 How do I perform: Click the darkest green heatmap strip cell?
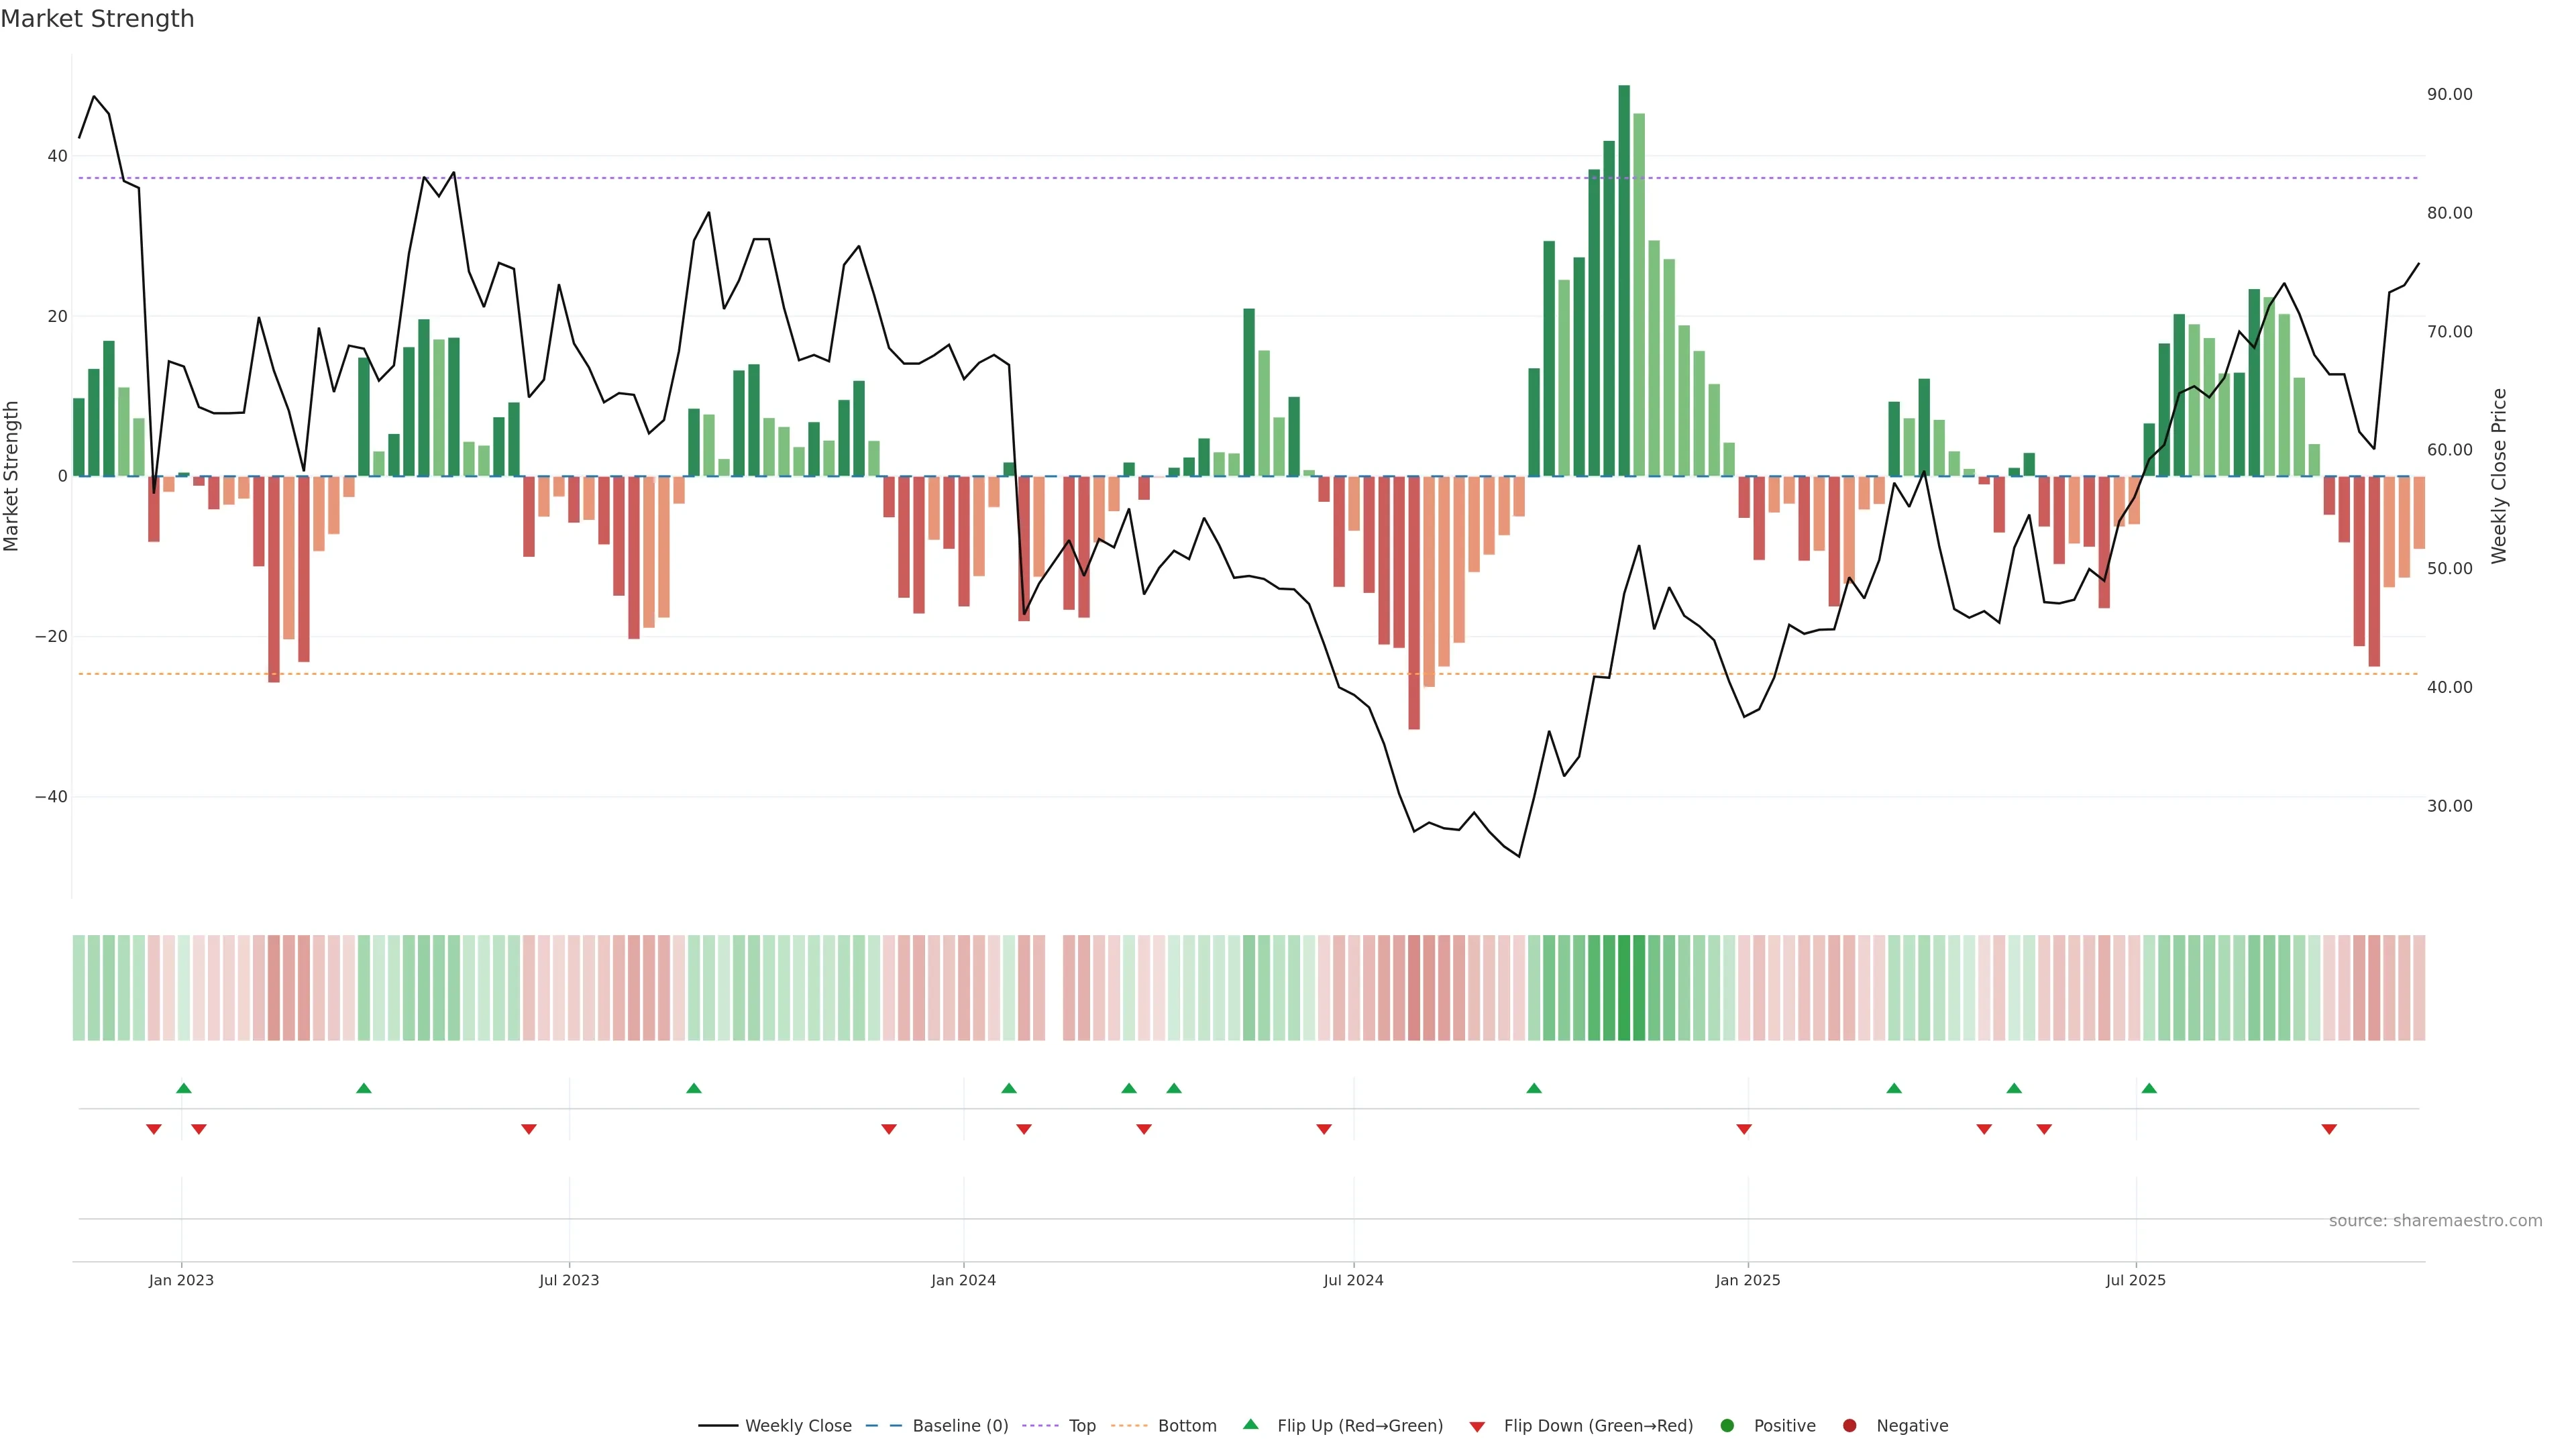(1624, 988)
